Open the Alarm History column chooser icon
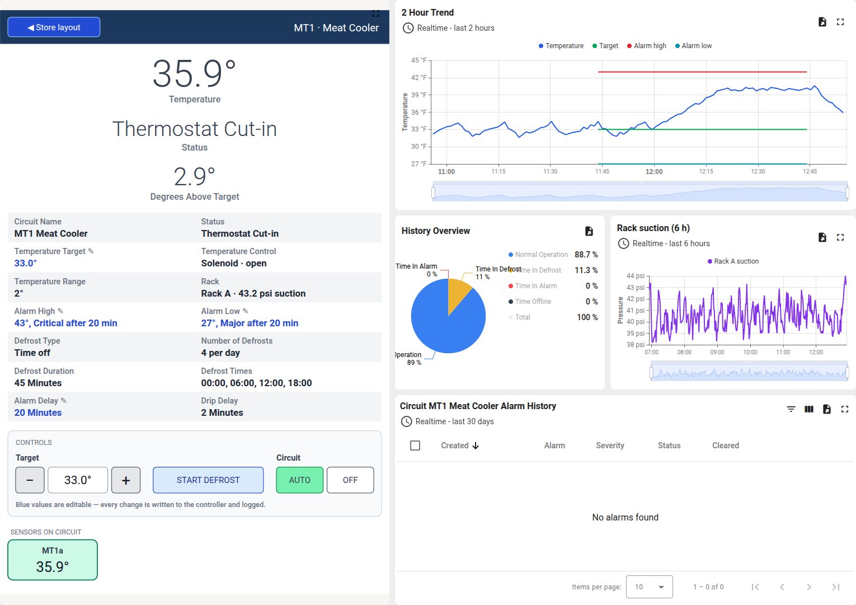 coord(809,409)
